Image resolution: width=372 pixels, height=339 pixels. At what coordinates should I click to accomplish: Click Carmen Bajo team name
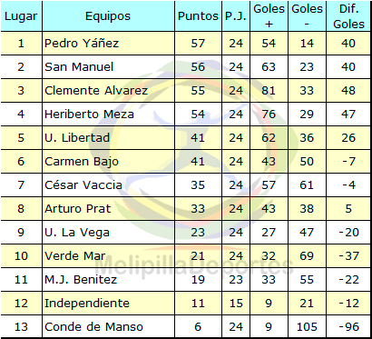point(82,161)
